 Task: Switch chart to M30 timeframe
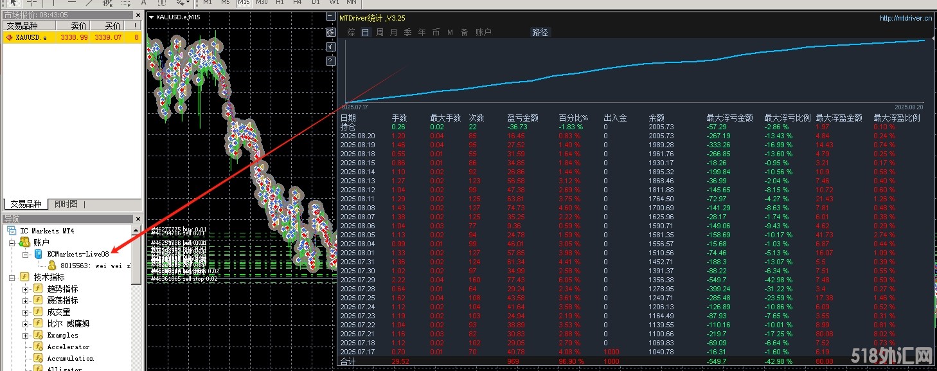[x=262, y=3]
